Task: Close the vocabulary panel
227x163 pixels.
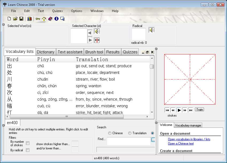Action: pos(152,52)
